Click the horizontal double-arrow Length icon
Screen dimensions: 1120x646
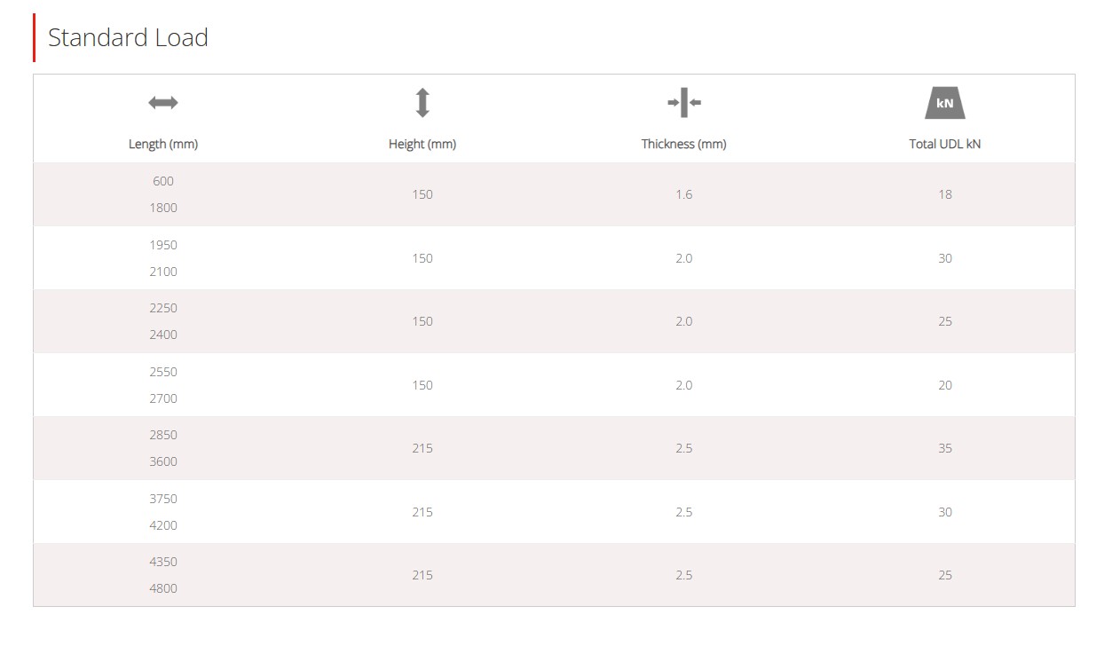[163, 103]
